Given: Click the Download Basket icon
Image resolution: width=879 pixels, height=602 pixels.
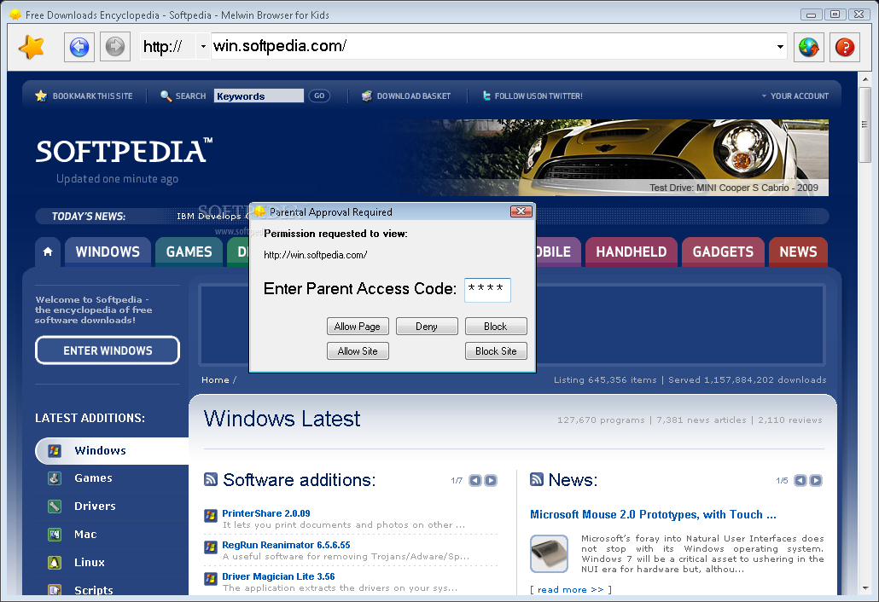Looking at the screenshot, I should coord(367,96).
